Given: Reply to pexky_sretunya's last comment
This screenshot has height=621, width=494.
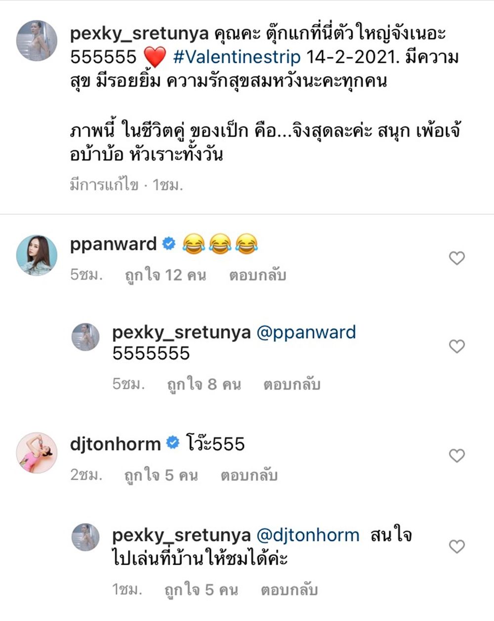Looking at the screenshot, I should [289, 589].
